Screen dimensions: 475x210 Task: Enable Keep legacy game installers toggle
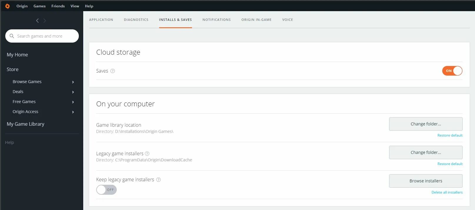106,190
